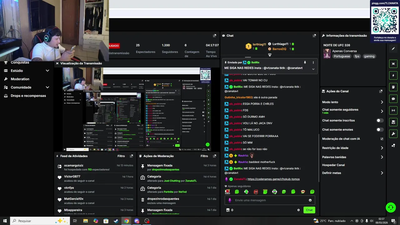Collapse the chat leaderboard header arrow
This screenshot has height=225, width=400.
pos(270,55)
